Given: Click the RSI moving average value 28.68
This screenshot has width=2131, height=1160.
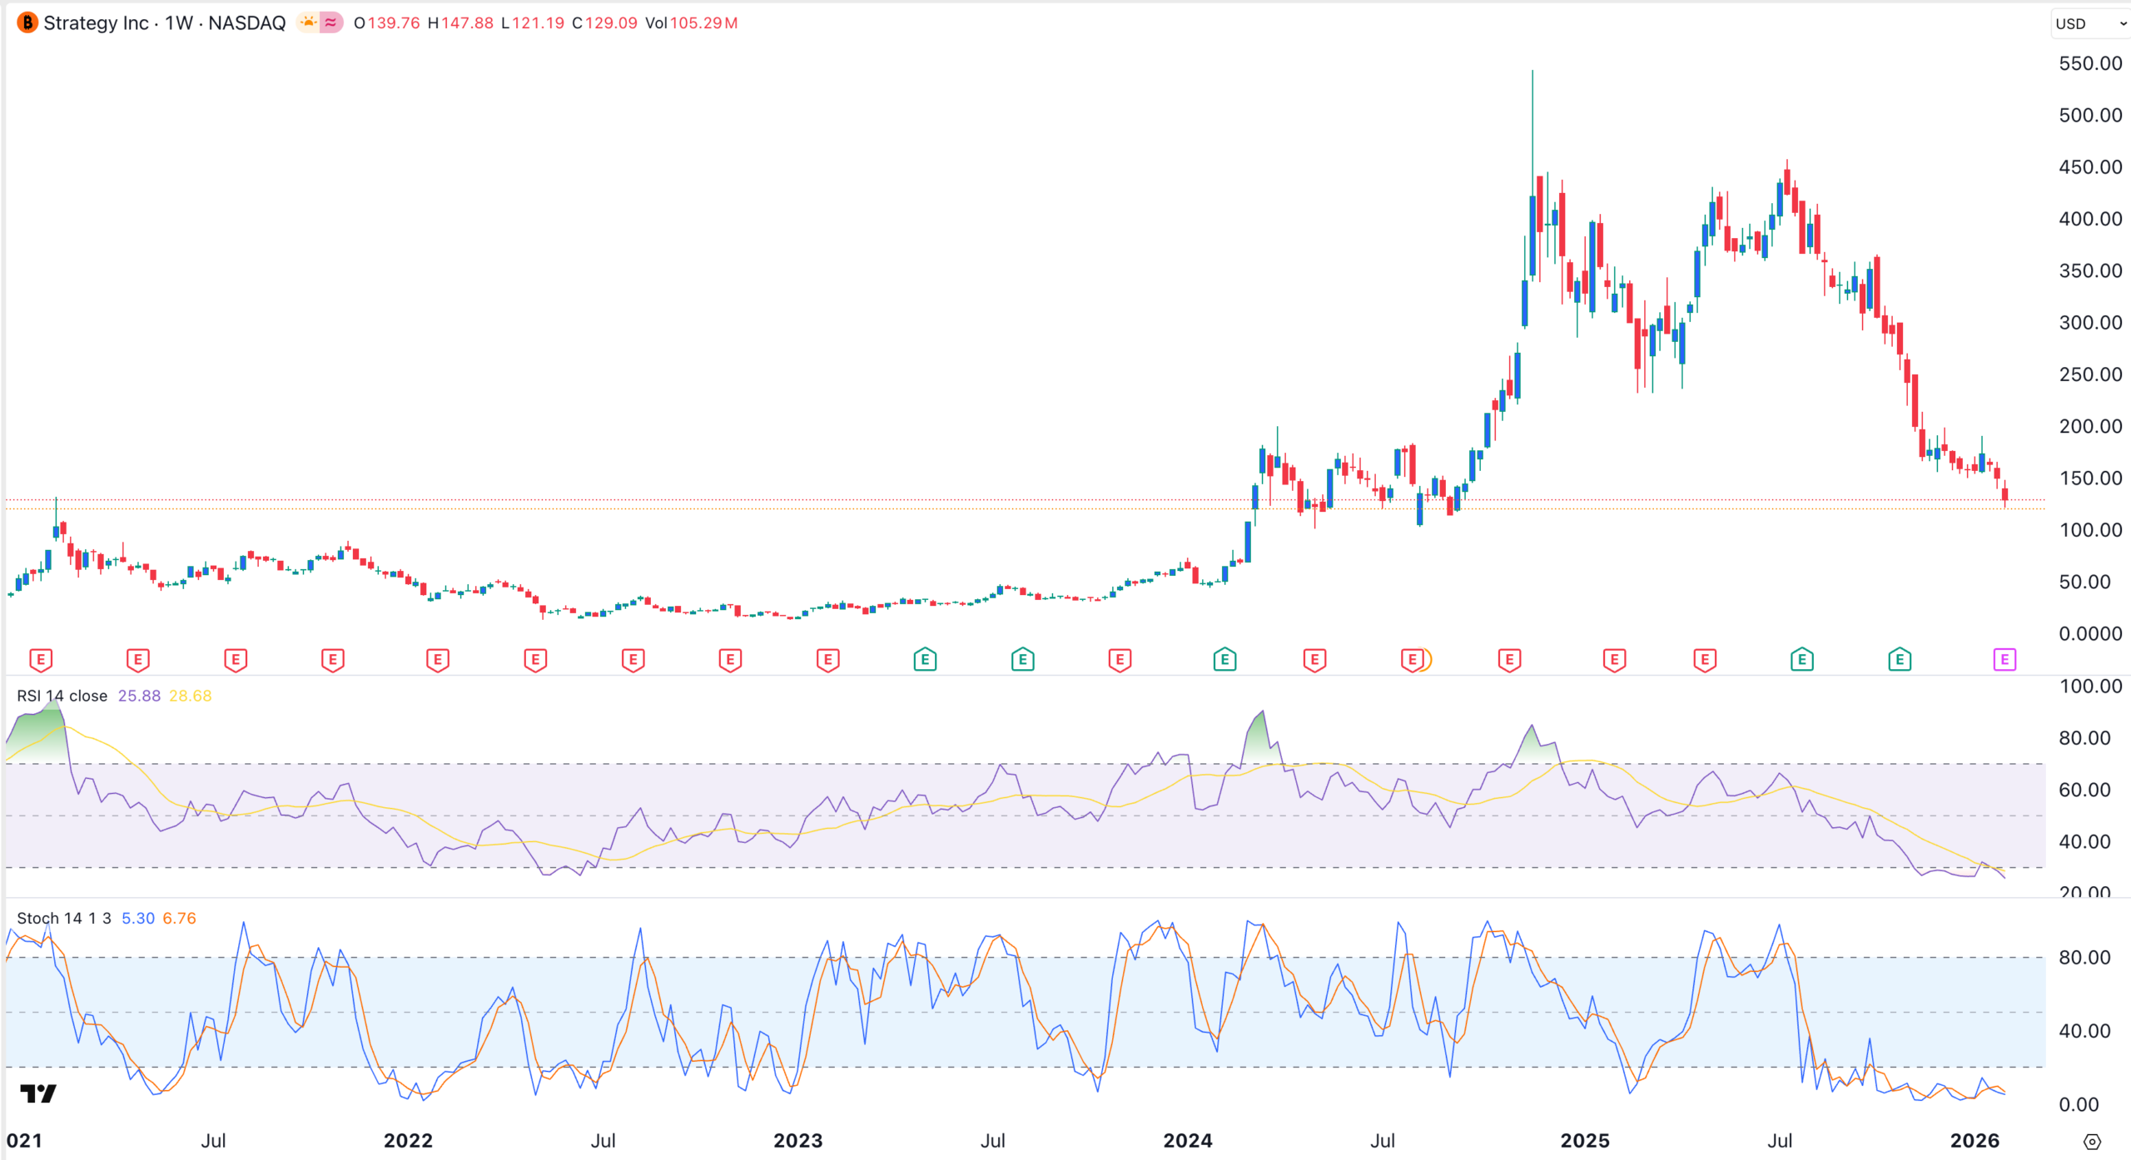Looking at the screenshot, I should pos(191,696).
